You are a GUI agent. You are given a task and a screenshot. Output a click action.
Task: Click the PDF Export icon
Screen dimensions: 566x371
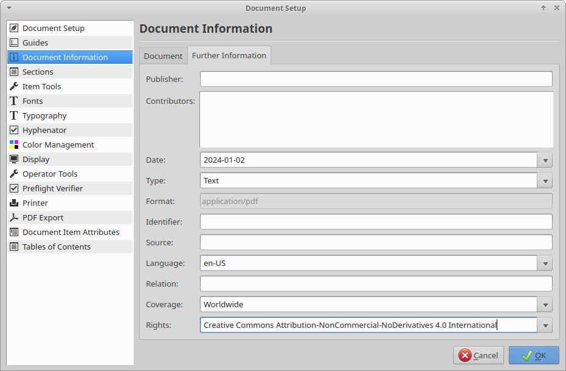click(x=14, y=218)
